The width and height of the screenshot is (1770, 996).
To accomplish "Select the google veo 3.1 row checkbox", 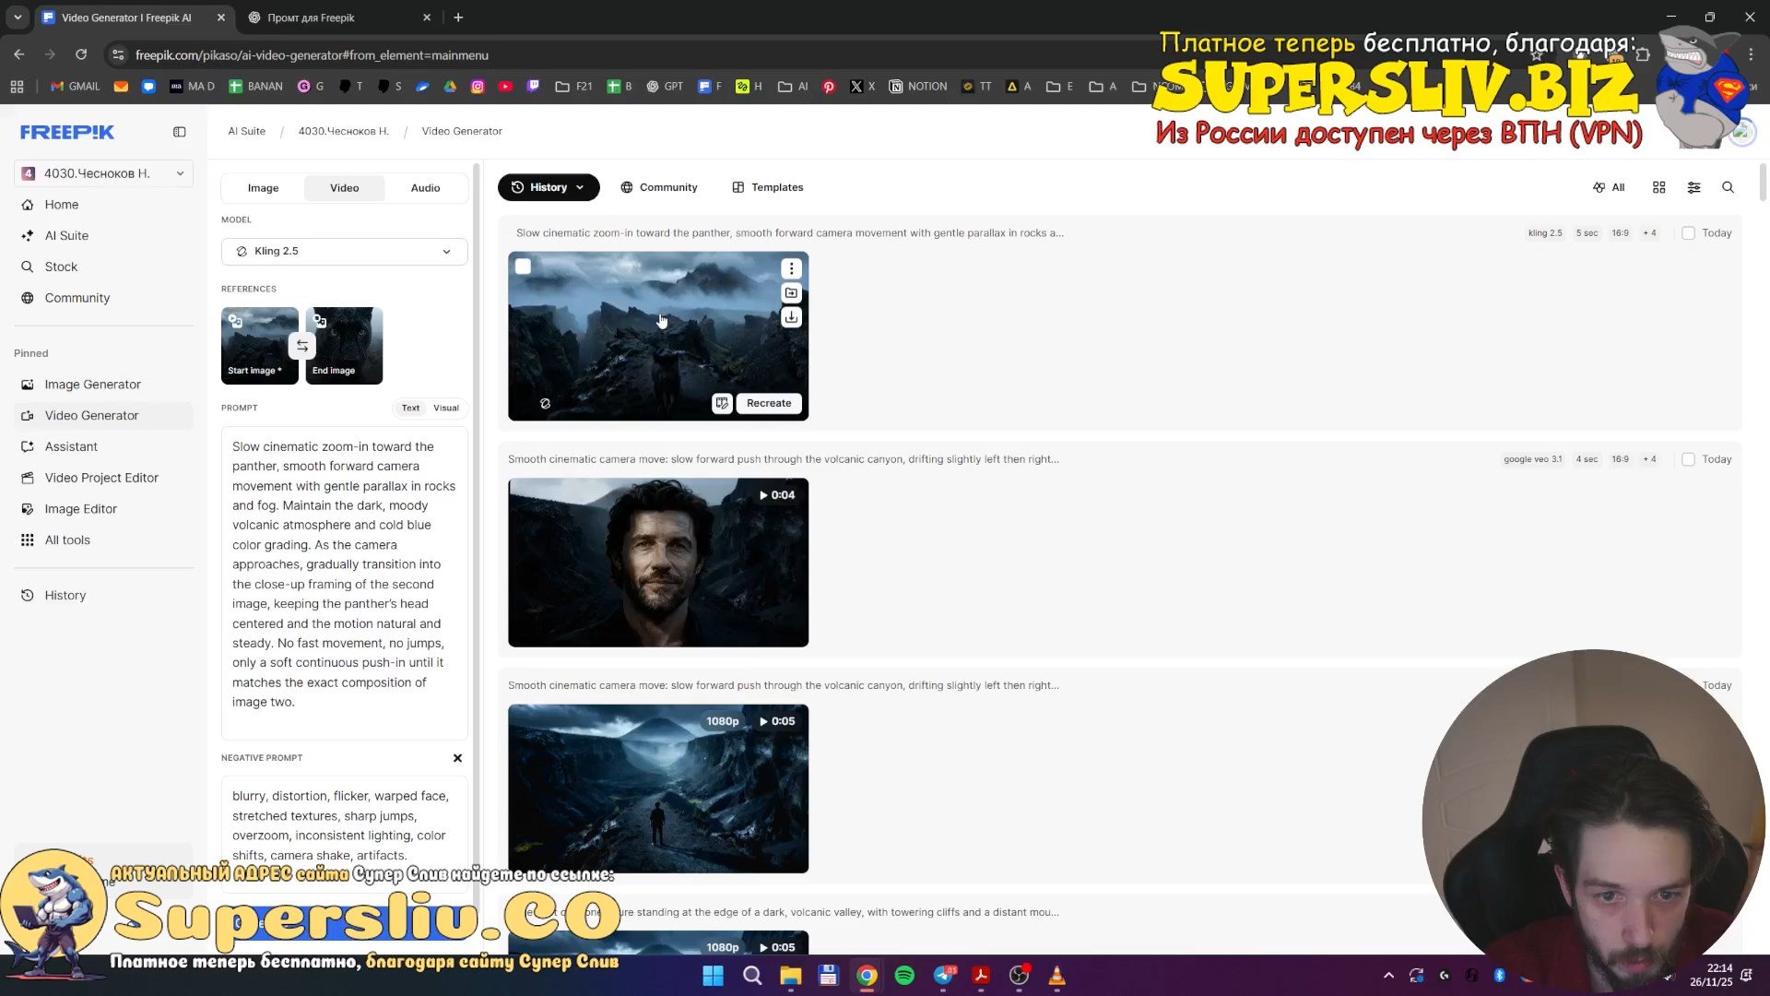I will (1689, 459).
